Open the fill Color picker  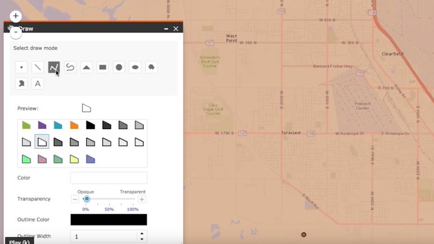point(108,178)
